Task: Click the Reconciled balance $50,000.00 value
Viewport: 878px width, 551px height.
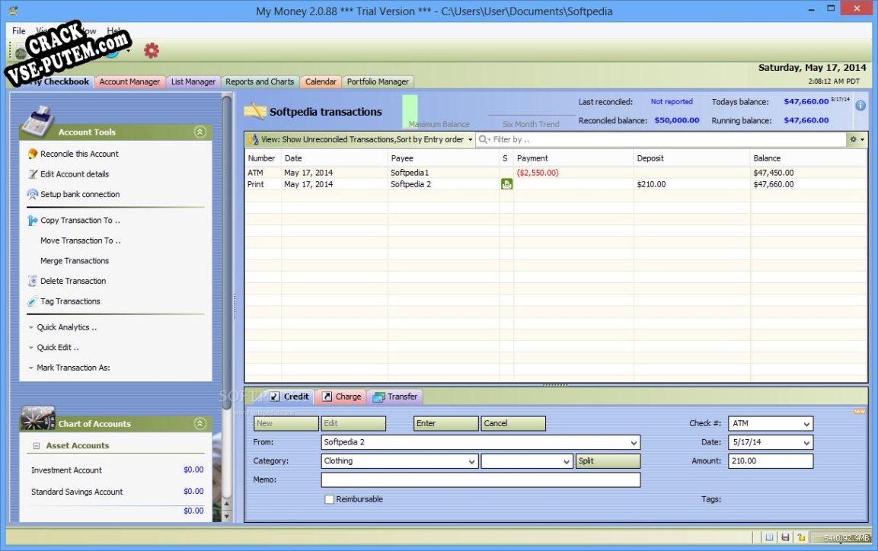Action: (x=677, y=120)
